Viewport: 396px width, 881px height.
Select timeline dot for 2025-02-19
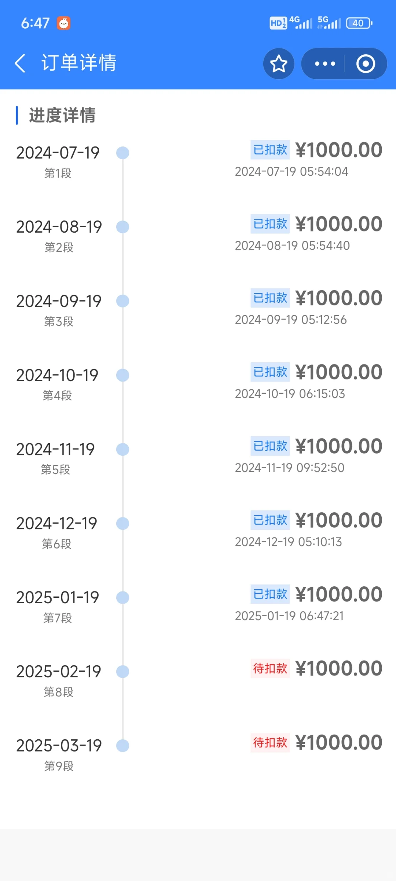pyautogui.click(x=122, y=672)
